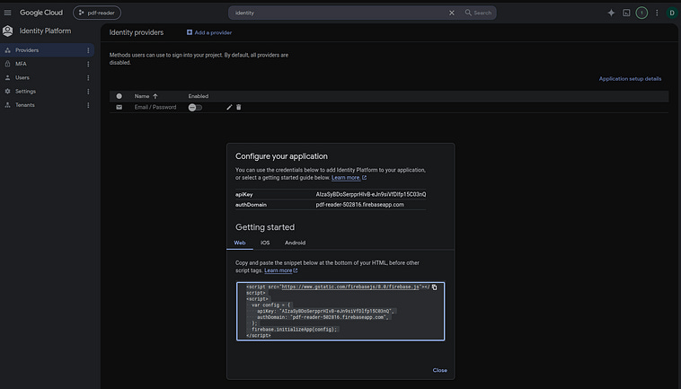Viewport: 681px width, 389px height.
Task: Open the MFA row three-dot menu
Action: point(88,65)
